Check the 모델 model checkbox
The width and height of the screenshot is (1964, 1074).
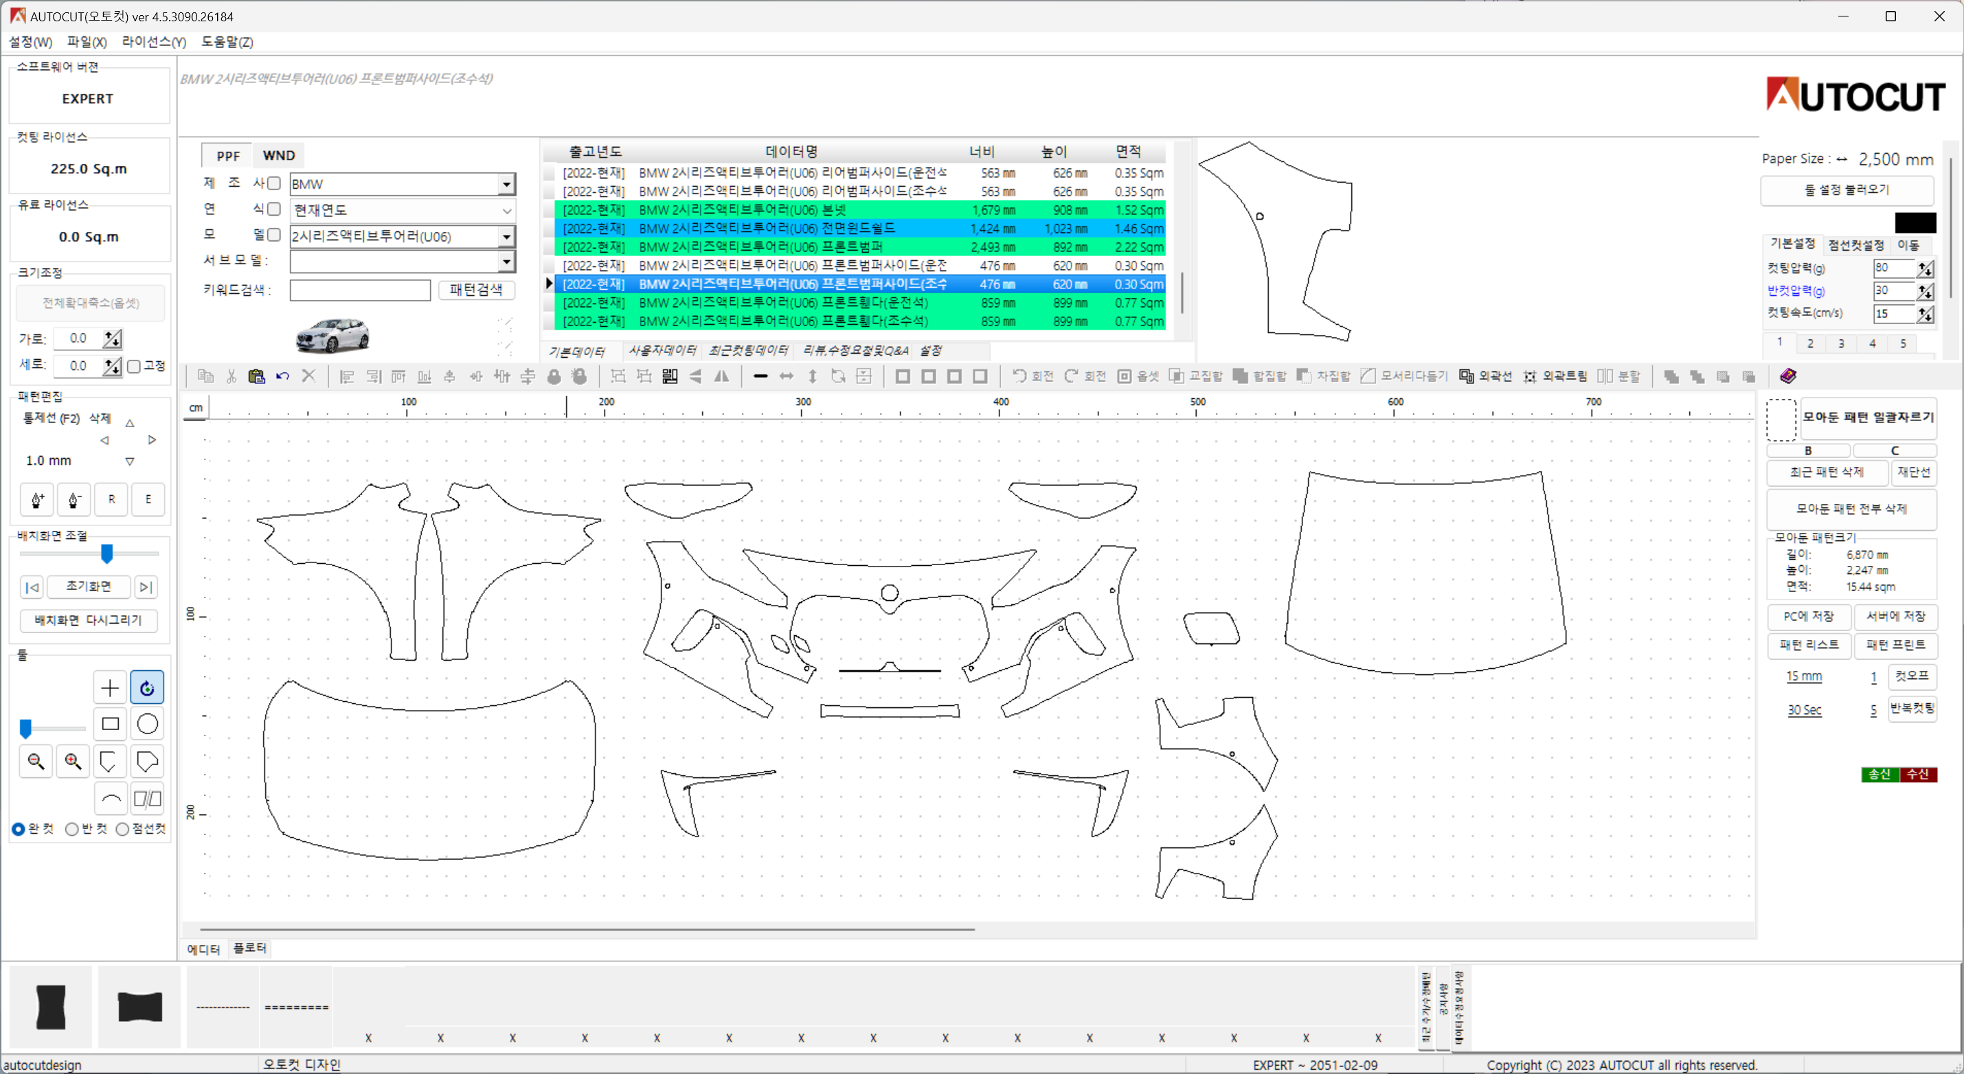(x=273, y=235)
